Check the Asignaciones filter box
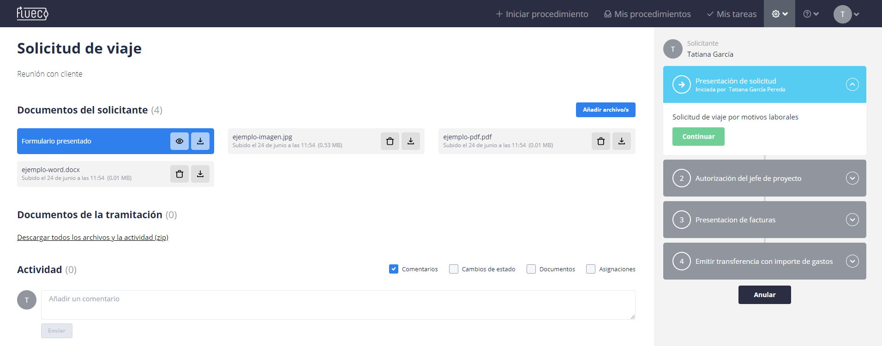This screenshot has height=346, width=882. [x=591, y=269]
